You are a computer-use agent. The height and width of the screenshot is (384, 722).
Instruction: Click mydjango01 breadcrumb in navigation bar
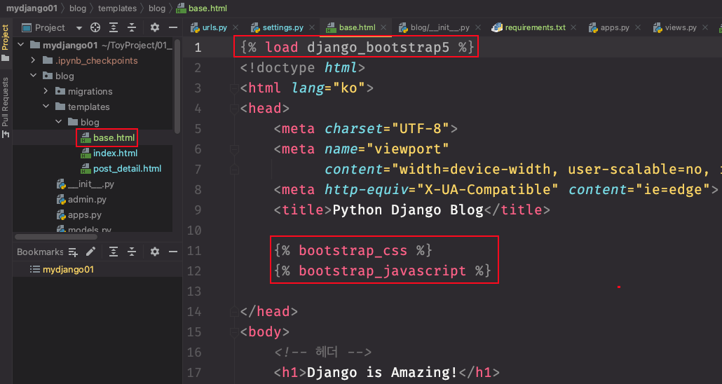[x=32, y=8]
